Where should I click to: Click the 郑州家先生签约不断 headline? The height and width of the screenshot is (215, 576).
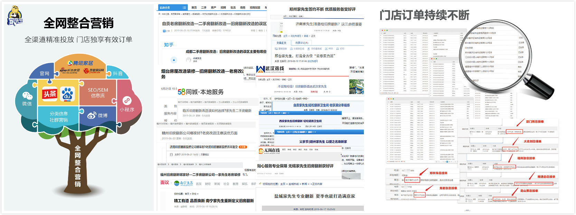[322, 9]
